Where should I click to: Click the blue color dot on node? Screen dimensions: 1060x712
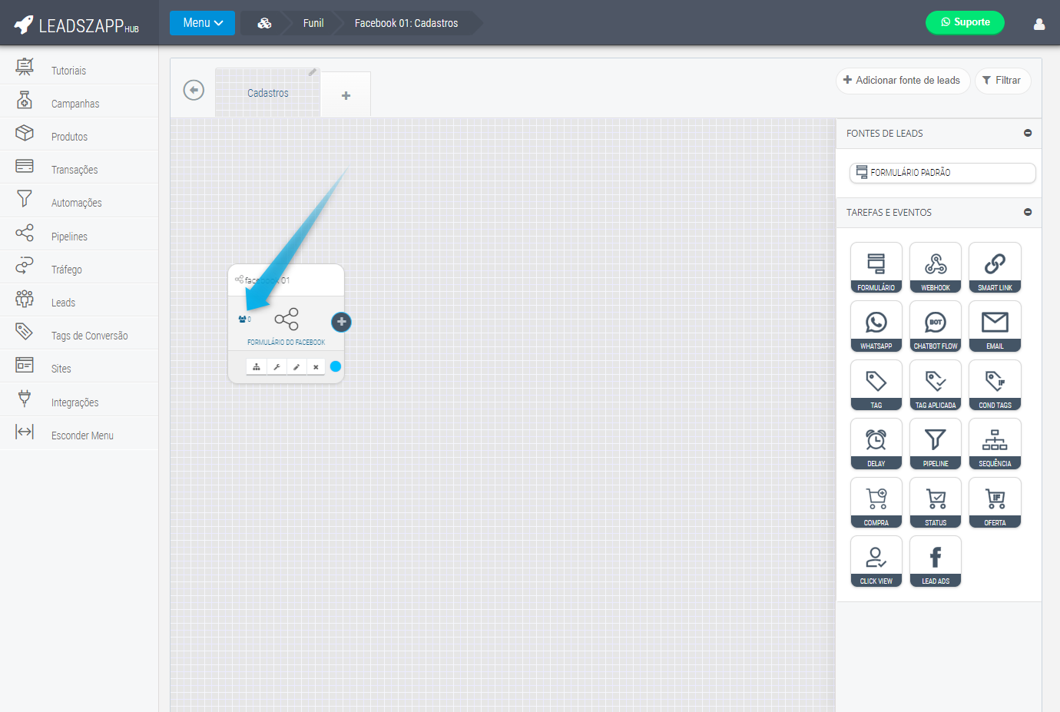pos(336,366)
